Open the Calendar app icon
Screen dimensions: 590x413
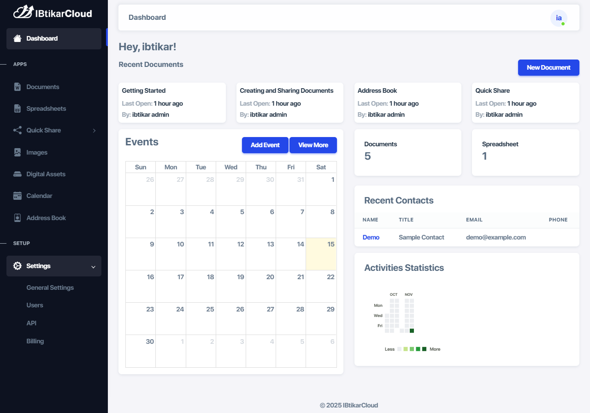tap(17, 196)
